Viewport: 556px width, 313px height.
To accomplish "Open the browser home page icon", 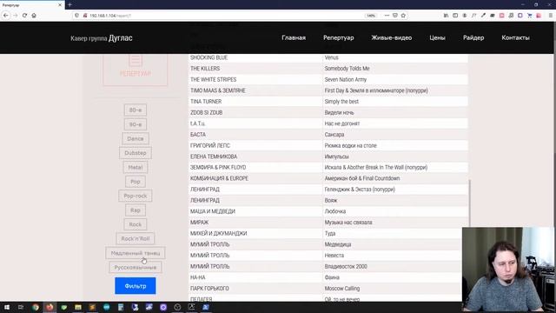I will pos(34,16).
